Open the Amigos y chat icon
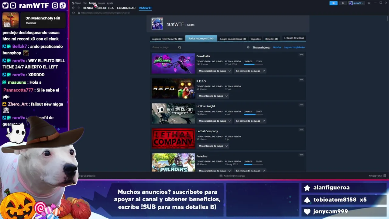The image size is (389, 219). 385,176
